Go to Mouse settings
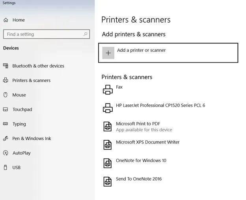 (x=19, y=95)
